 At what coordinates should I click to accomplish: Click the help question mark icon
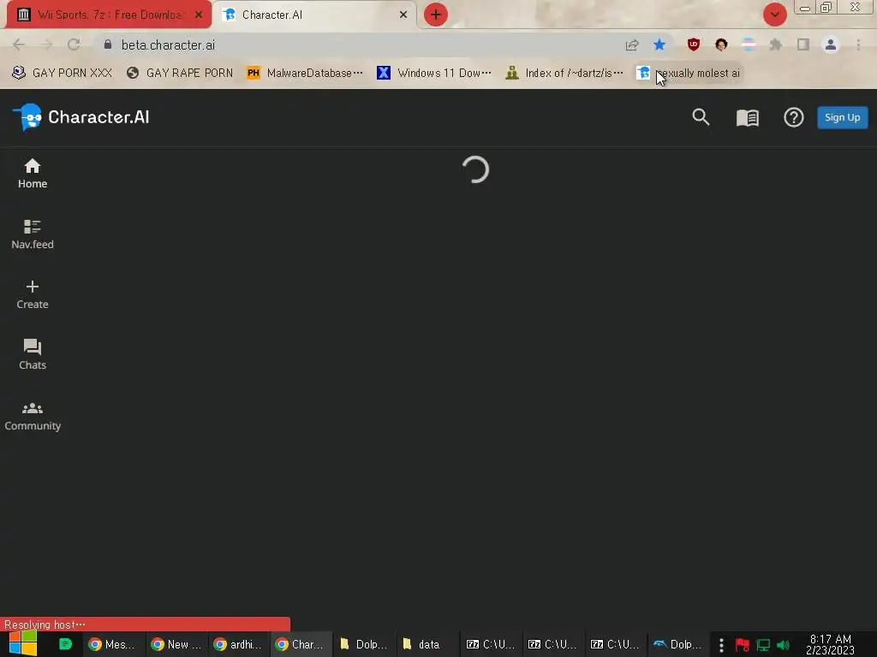pyautogui.click(x=794, y=117)
